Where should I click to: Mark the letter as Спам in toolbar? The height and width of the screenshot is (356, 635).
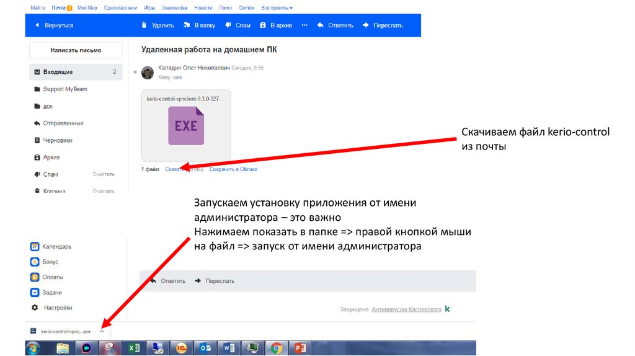pos(238,25)
